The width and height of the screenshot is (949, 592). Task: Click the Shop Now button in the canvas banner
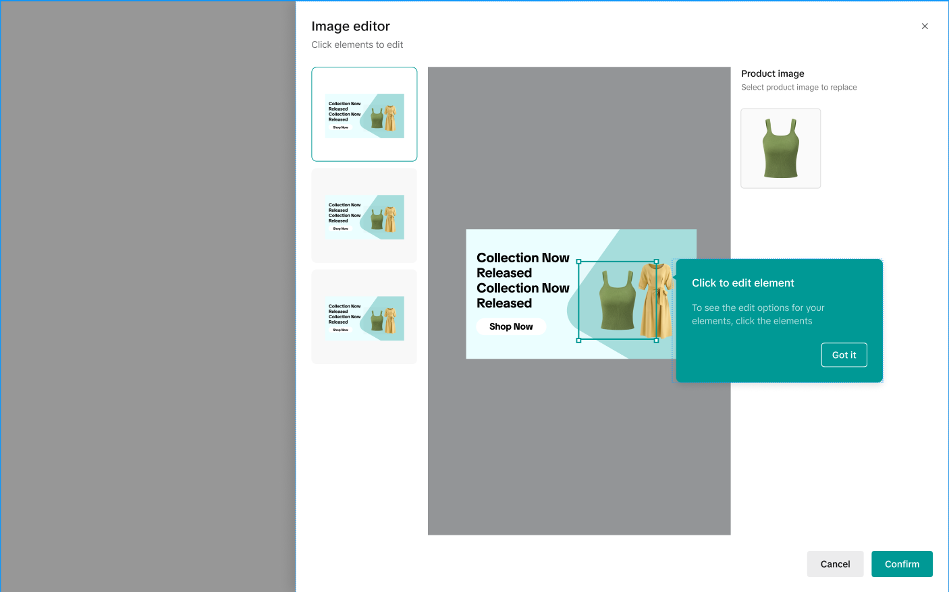click(511, 327)
